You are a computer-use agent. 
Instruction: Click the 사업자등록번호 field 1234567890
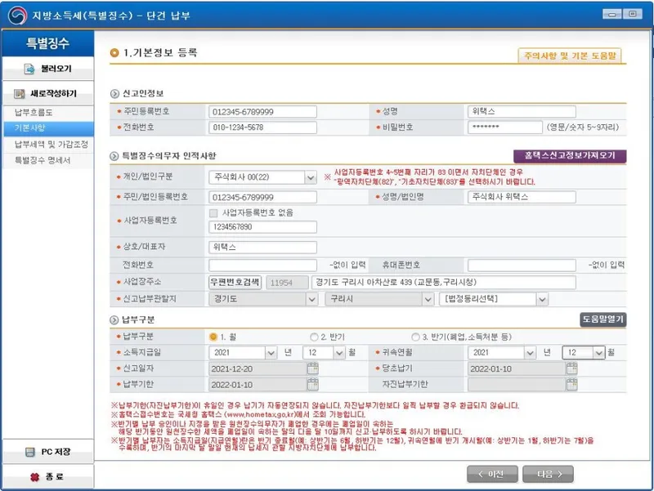point(262,227)
